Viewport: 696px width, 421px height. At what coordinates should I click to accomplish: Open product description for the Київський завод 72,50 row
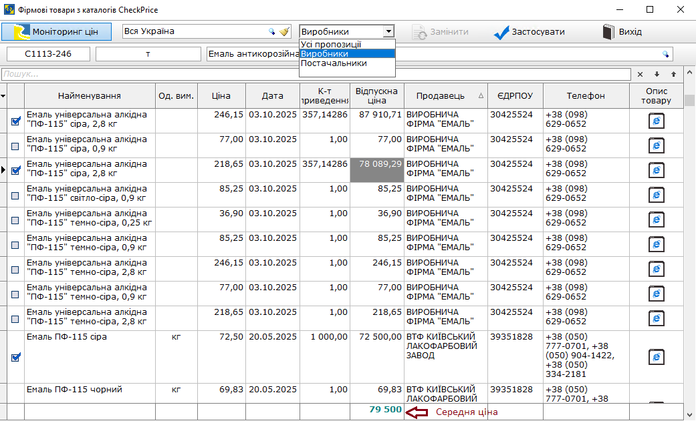coord(657,357)
